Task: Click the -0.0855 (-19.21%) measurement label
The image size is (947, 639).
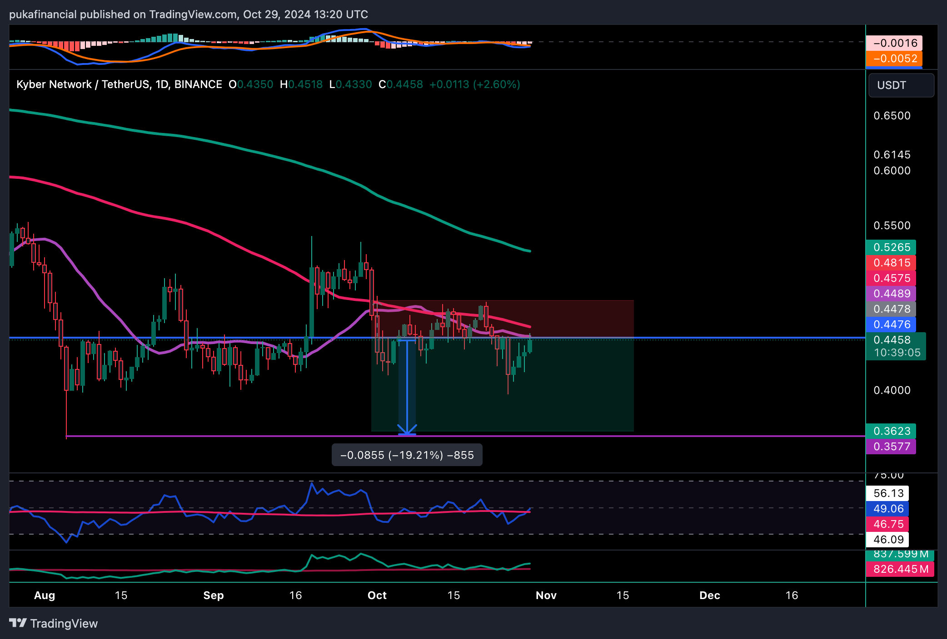Action: click(x=407, y=455)
